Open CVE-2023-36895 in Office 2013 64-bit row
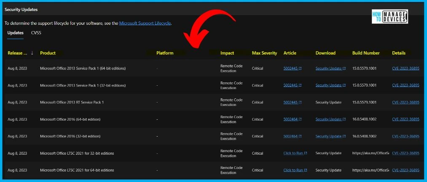Viewport: 427px width, 182px height. pyautogui.click(x=406, y=69)
